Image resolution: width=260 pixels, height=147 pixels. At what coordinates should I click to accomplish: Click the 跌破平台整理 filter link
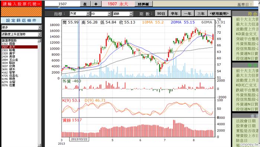tap(247, 90)
